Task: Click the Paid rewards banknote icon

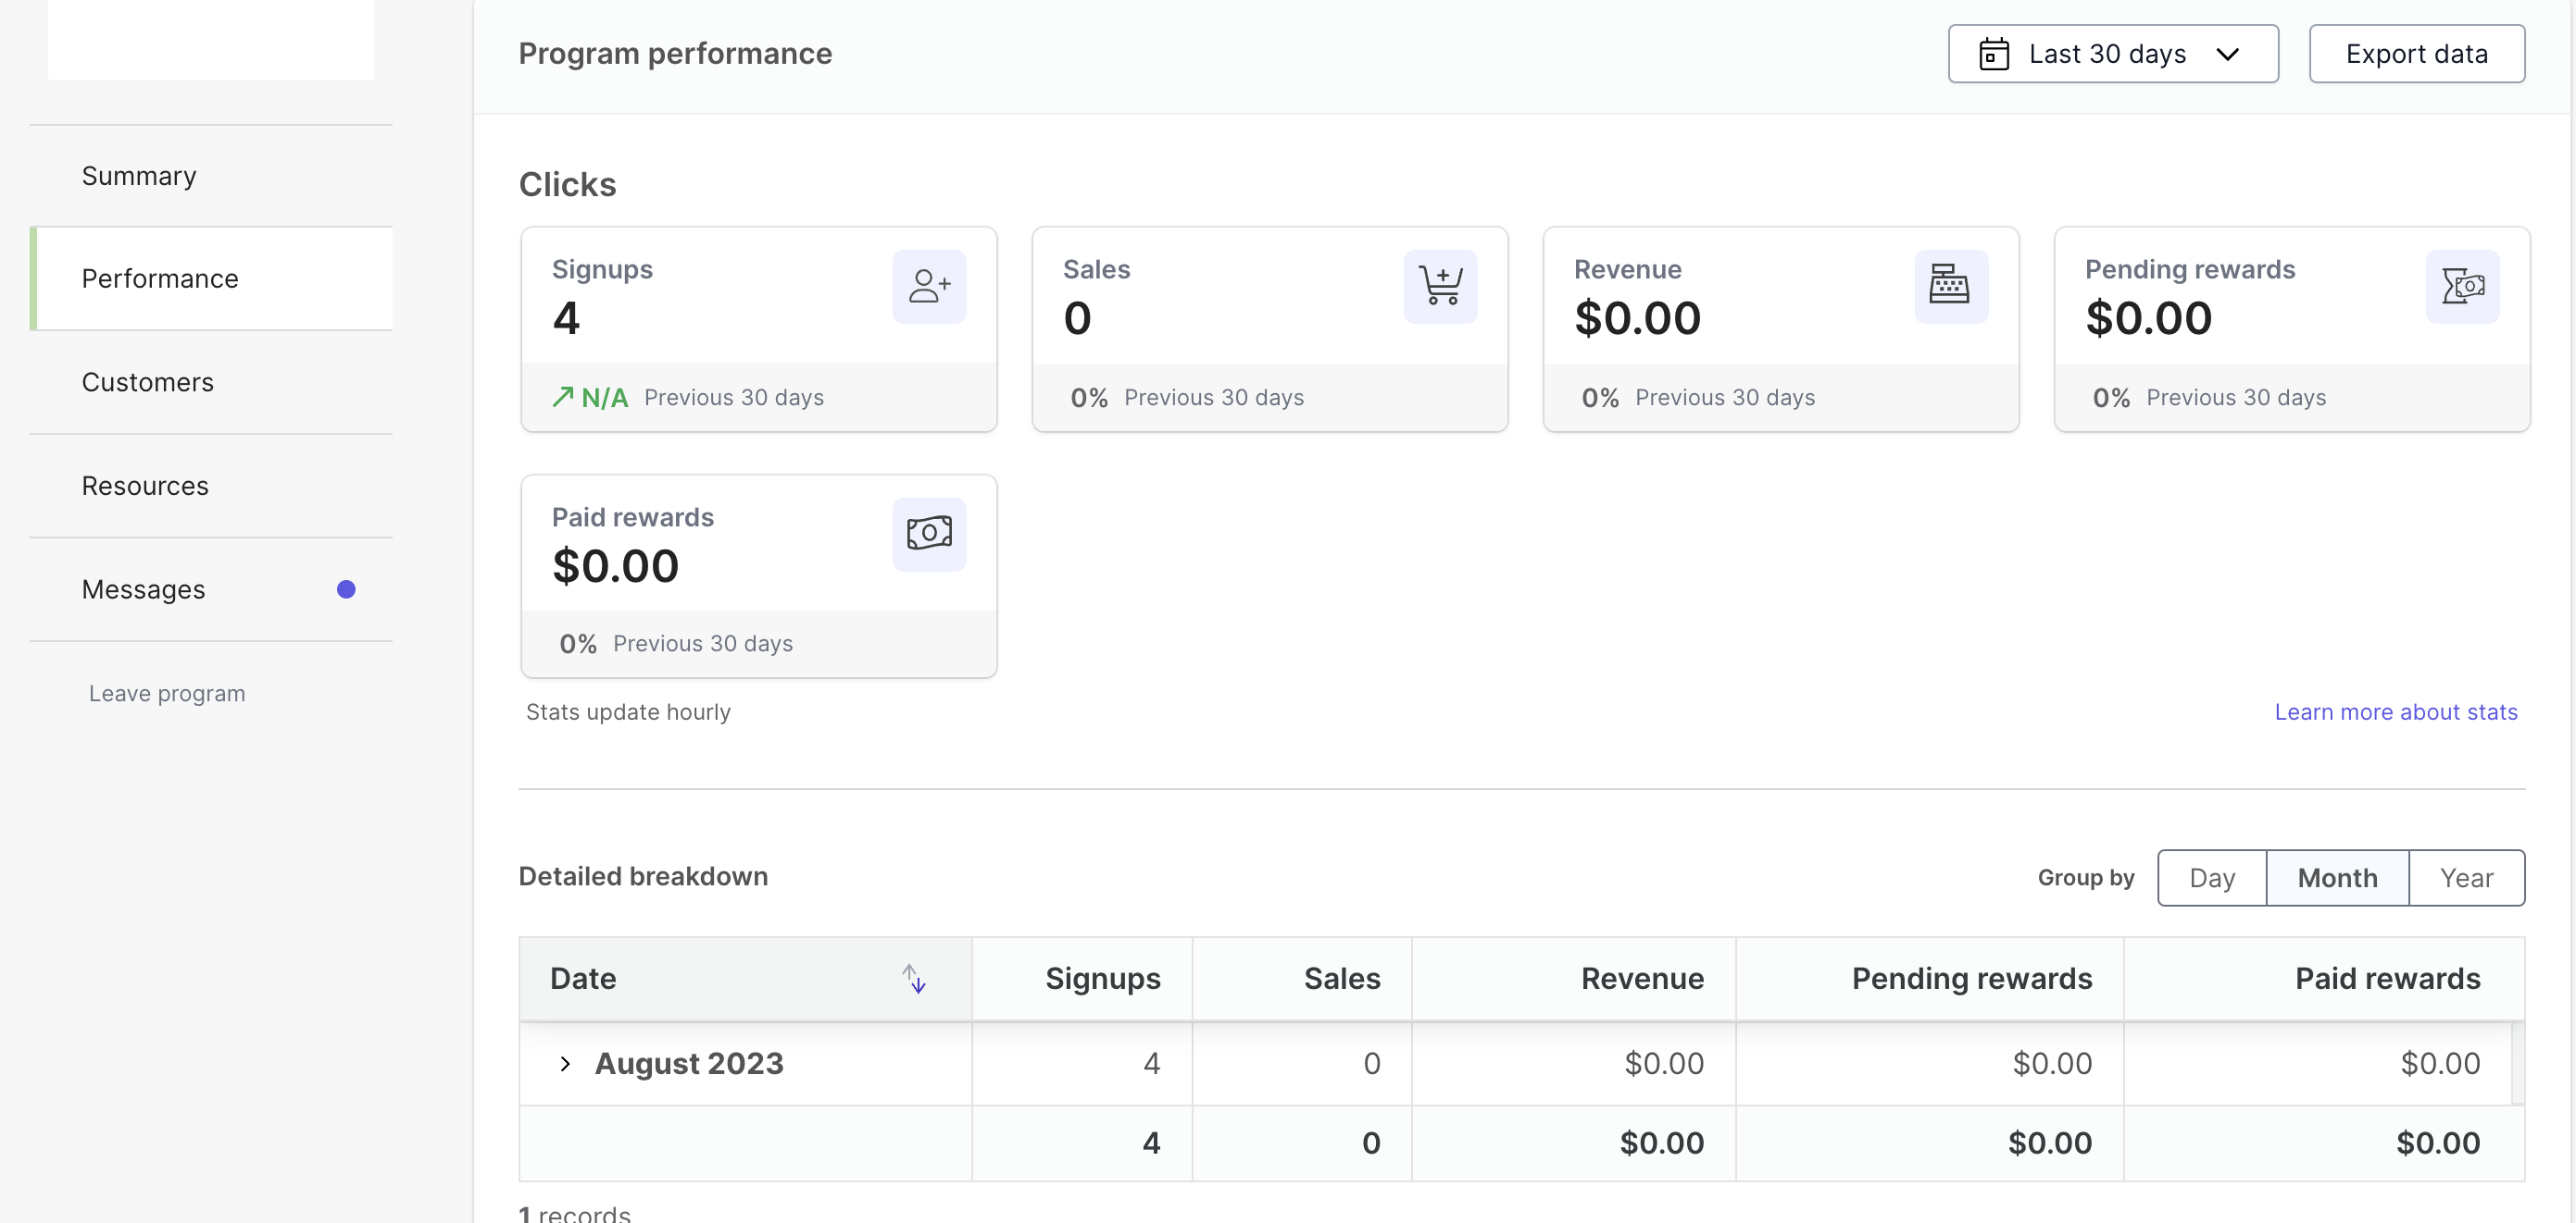Action: click(x=929, y=534)
